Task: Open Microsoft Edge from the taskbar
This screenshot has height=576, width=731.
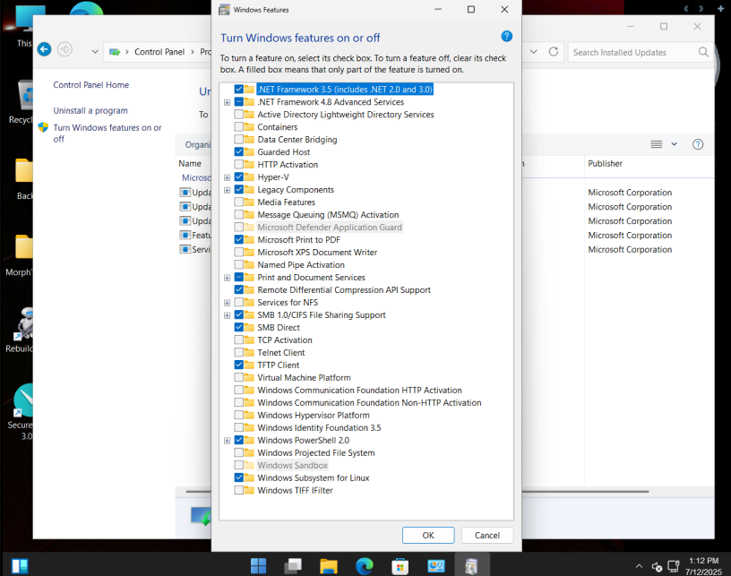Action: 365,566
